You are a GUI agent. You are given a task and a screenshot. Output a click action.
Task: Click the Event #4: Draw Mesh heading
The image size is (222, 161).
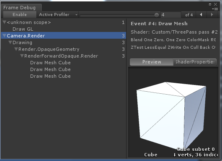click(x=159, y=24)
